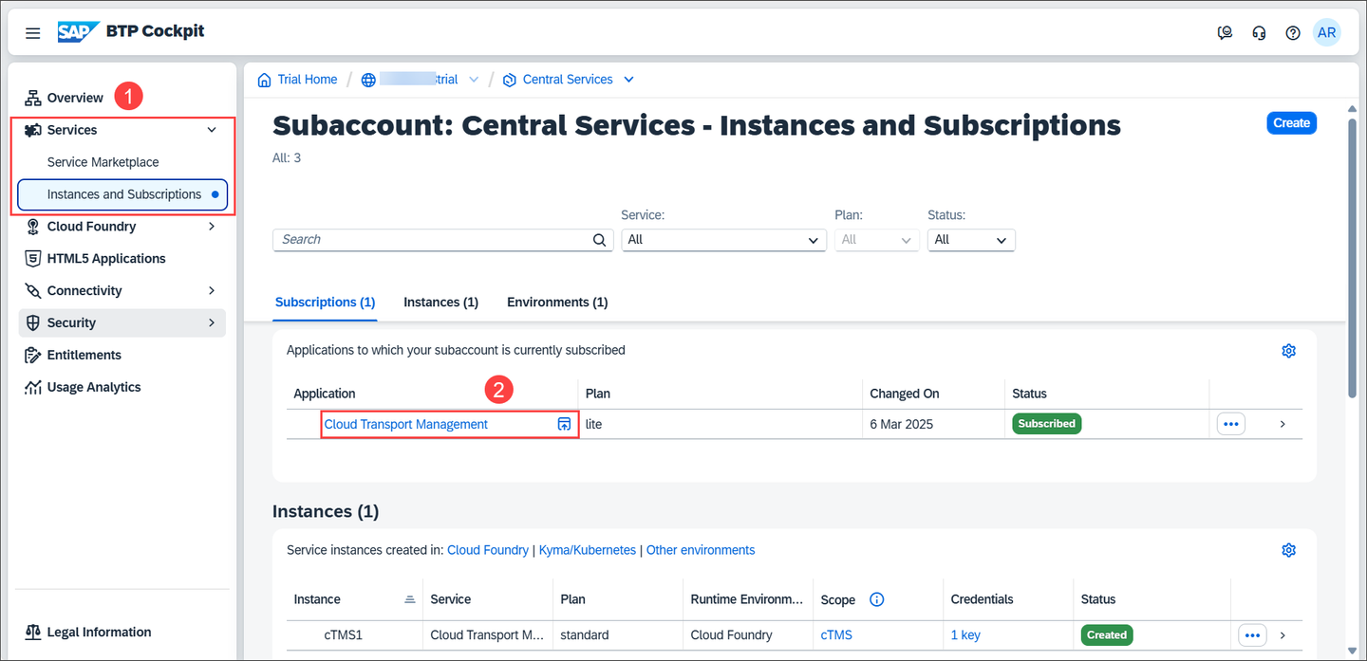Open actions menu for Cloud Transport Management row
This screenshot has height=661, width=1367.
coord(1231,424)
